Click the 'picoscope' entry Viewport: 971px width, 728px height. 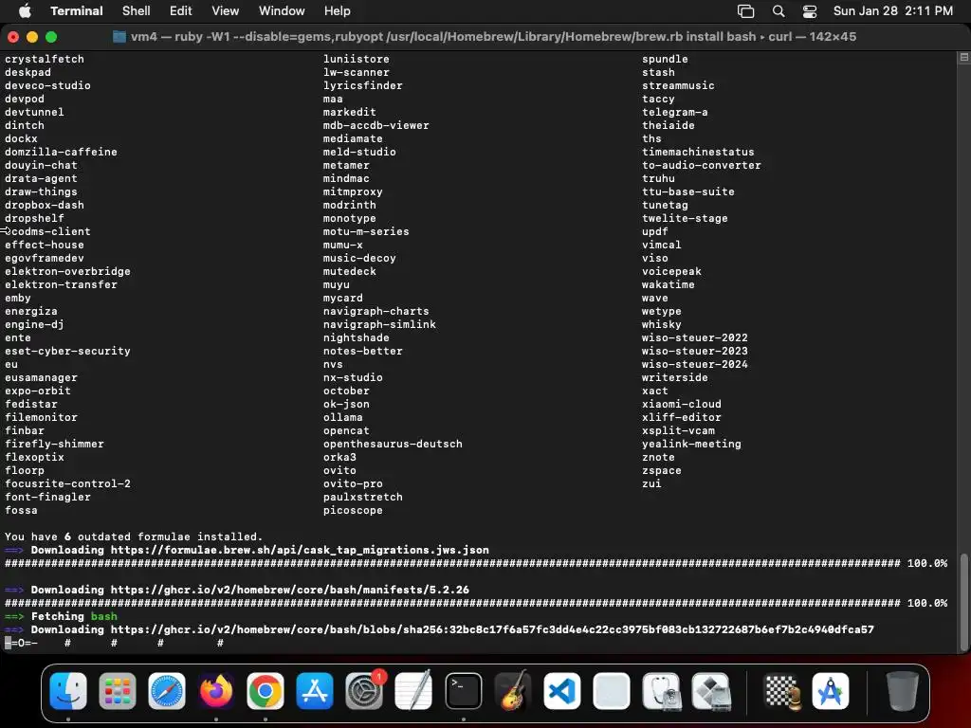(x=353, y=510)
